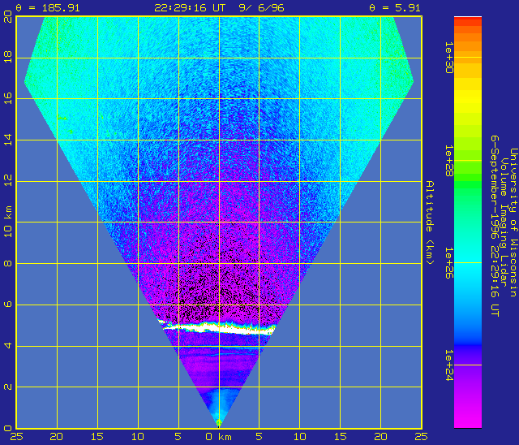This screenshot has height=445, width=519.
Task: Click the vertical 'Altitude (km)' axis title
Action: (429, 222)
